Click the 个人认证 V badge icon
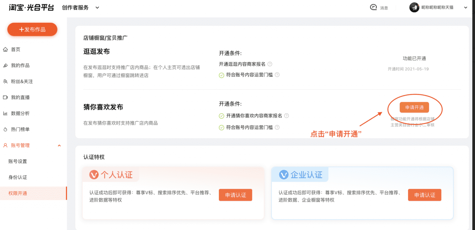The image size is (475, 230). coord(94,175)
